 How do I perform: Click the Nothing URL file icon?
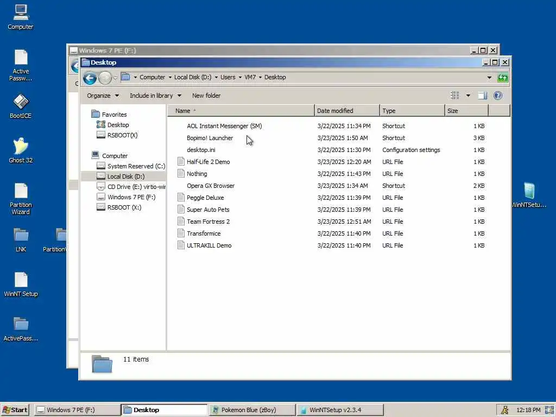tap(181, 174)
